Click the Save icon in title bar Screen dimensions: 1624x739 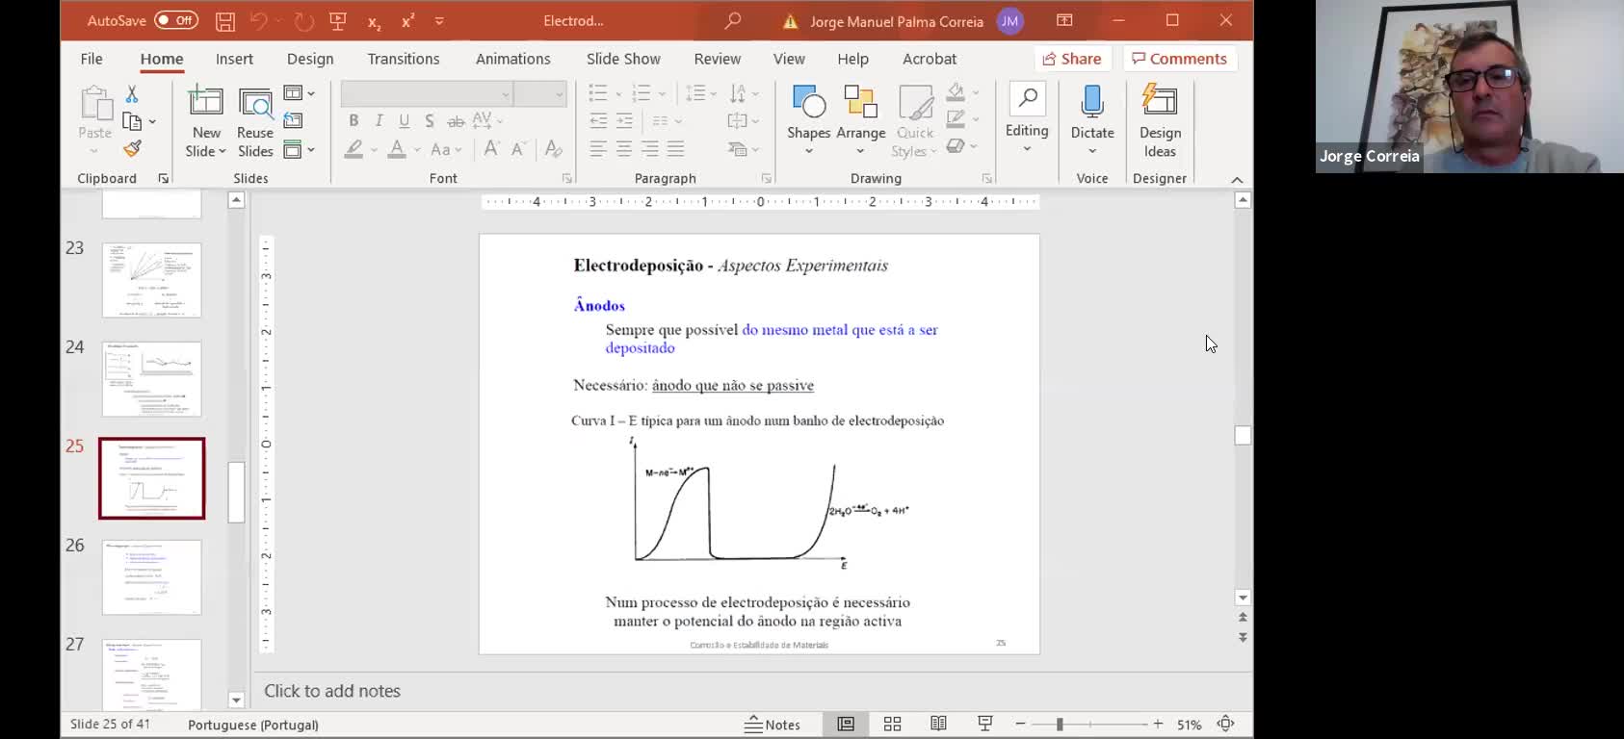[224, 21]
